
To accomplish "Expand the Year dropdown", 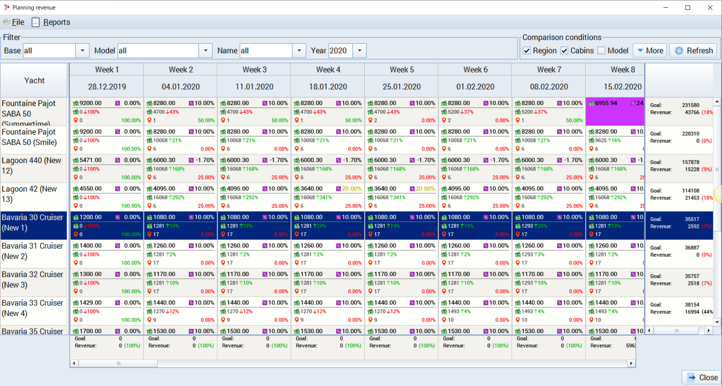I will point(359,51).
